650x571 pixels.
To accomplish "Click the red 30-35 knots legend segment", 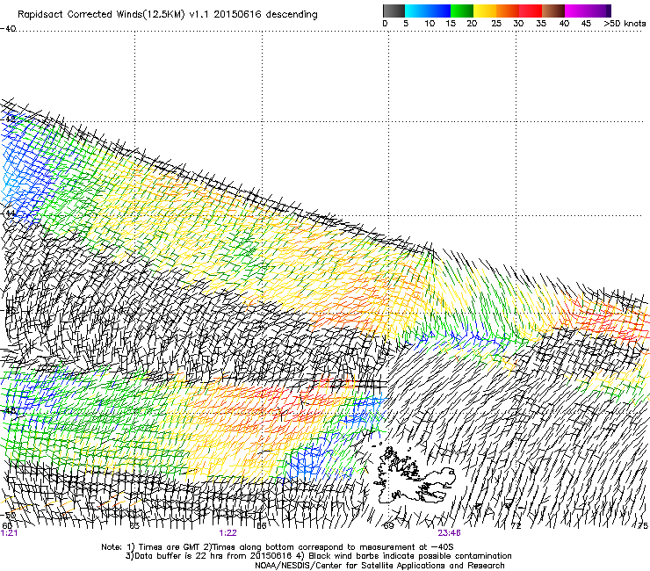I will pyautogui.click(x=531, y=11).
